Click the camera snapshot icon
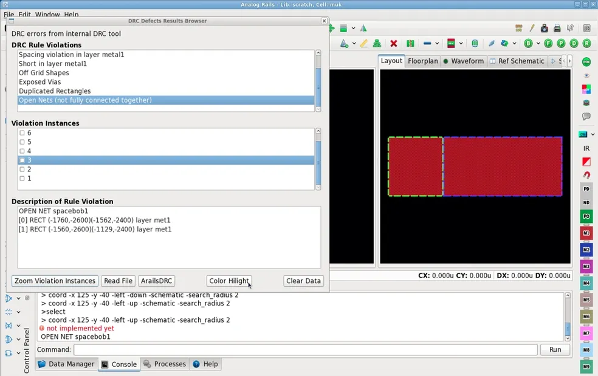Screen dimensions: 598x376 point(544,28)
